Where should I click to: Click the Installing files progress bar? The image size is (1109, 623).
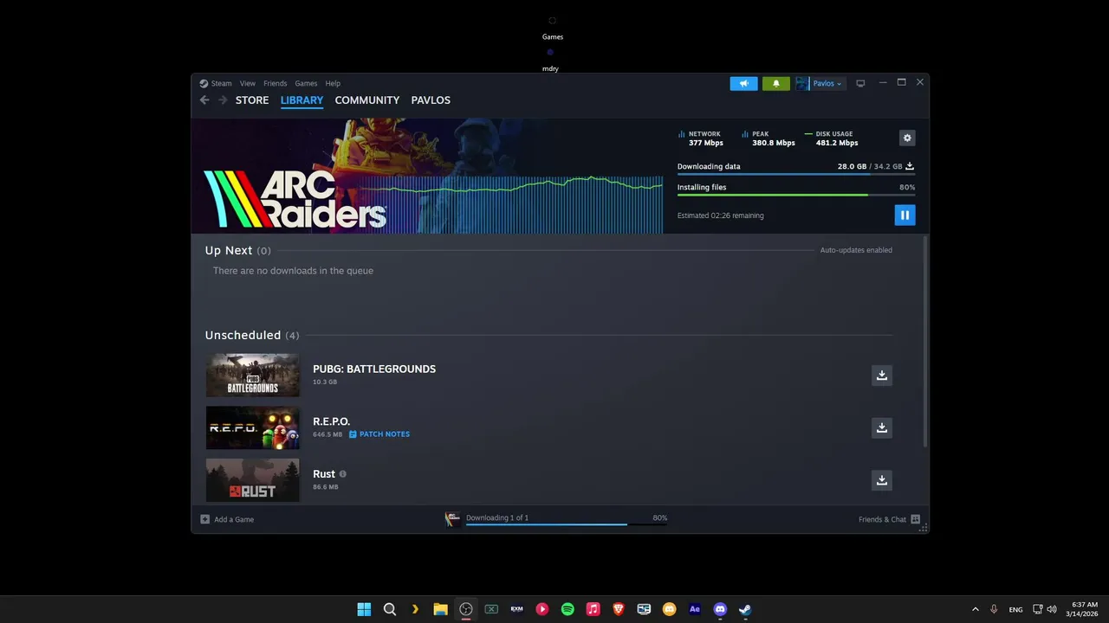point(796,195)
